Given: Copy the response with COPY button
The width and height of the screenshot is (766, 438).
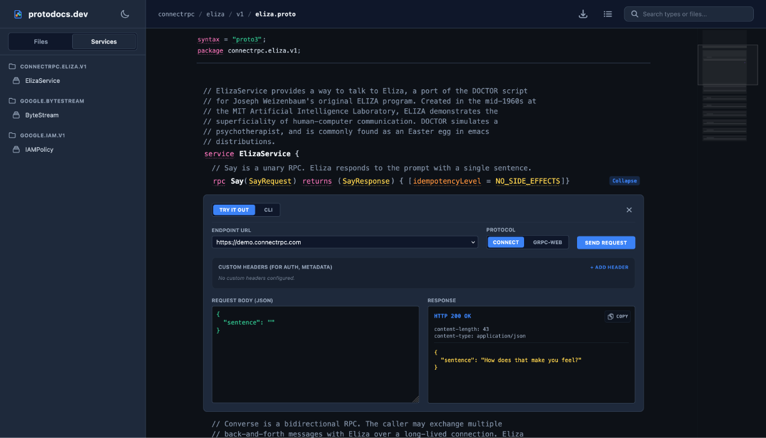Looking at the screenshot, I should click(x=618, y=316).
